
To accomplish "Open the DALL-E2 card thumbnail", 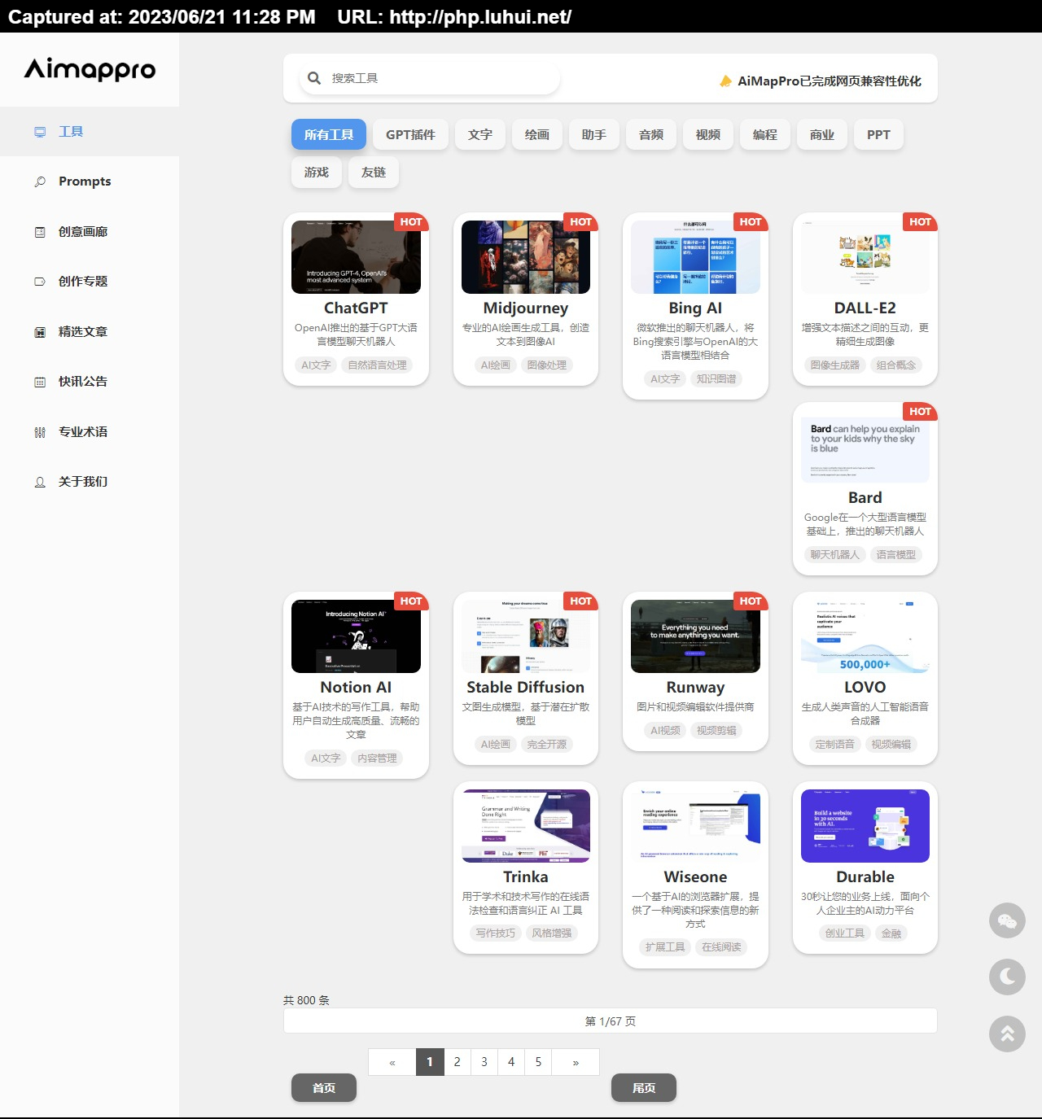I will point(865,257).
